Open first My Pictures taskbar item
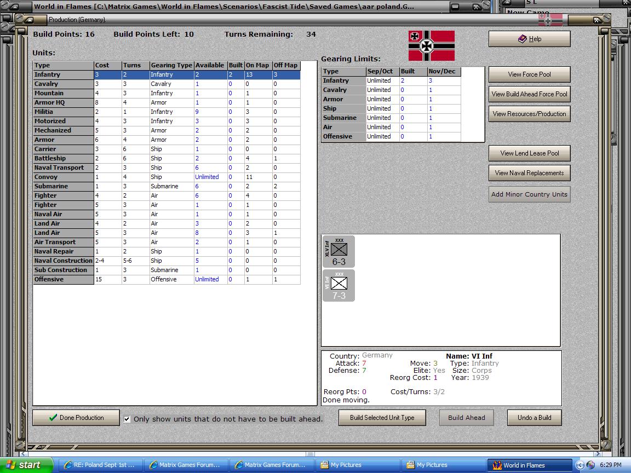This screenshot has height=473, width=631. [x=358, y=465]
